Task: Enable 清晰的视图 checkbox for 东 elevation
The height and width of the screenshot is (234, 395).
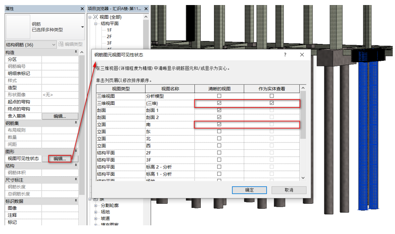Action: (219, 131)
